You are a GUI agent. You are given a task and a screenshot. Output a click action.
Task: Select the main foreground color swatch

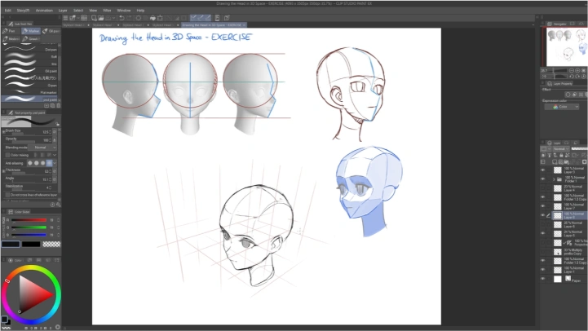pyautogui.click(x=11, y=244)
